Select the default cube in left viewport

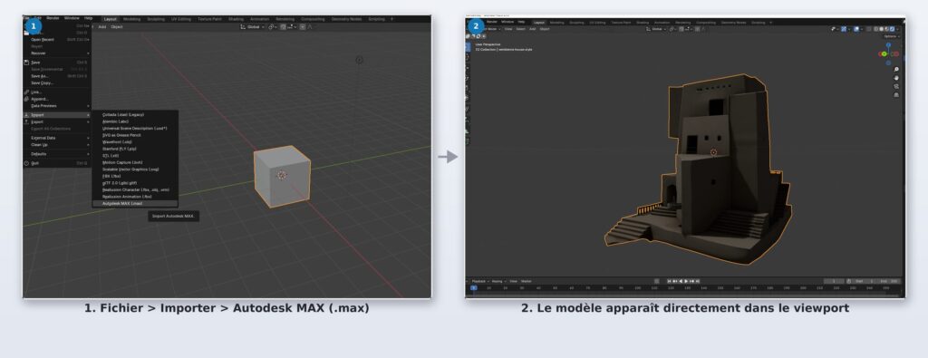(282, 176)
